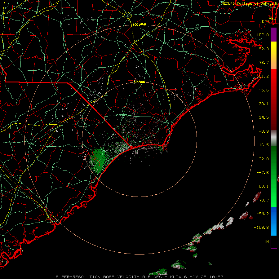
Task: Click the 50 NMI range ring label
Action: click(x=139, y=82)
